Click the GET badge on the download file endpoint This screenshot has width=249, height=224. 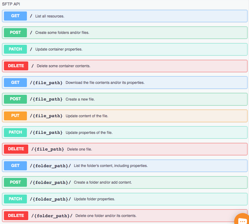(x=15, y=83)
